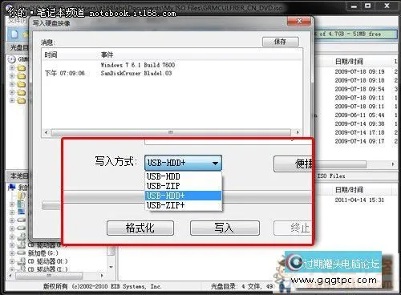The height and width of the screenshot is (295, 401).
Task: Open the 文件(F) menu in UltraISO
Action: pyautogui.click(x=18, y=20)
